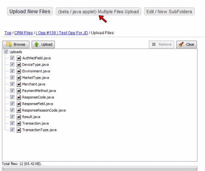205x171 pixels.
Task: Select the AuthNetField.java file icon
Action: pyautogui.click(x=19, y=58)
